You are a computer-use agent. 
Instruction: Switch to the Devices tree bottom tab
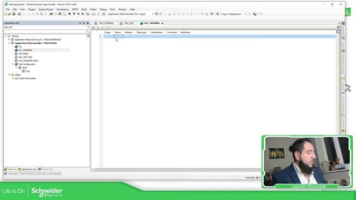pyautogui.click(x=45, y=169)
